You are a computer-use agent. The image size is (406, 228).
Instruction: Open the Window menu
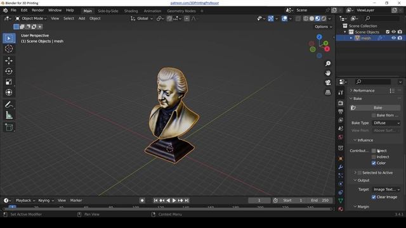(55, 10)
